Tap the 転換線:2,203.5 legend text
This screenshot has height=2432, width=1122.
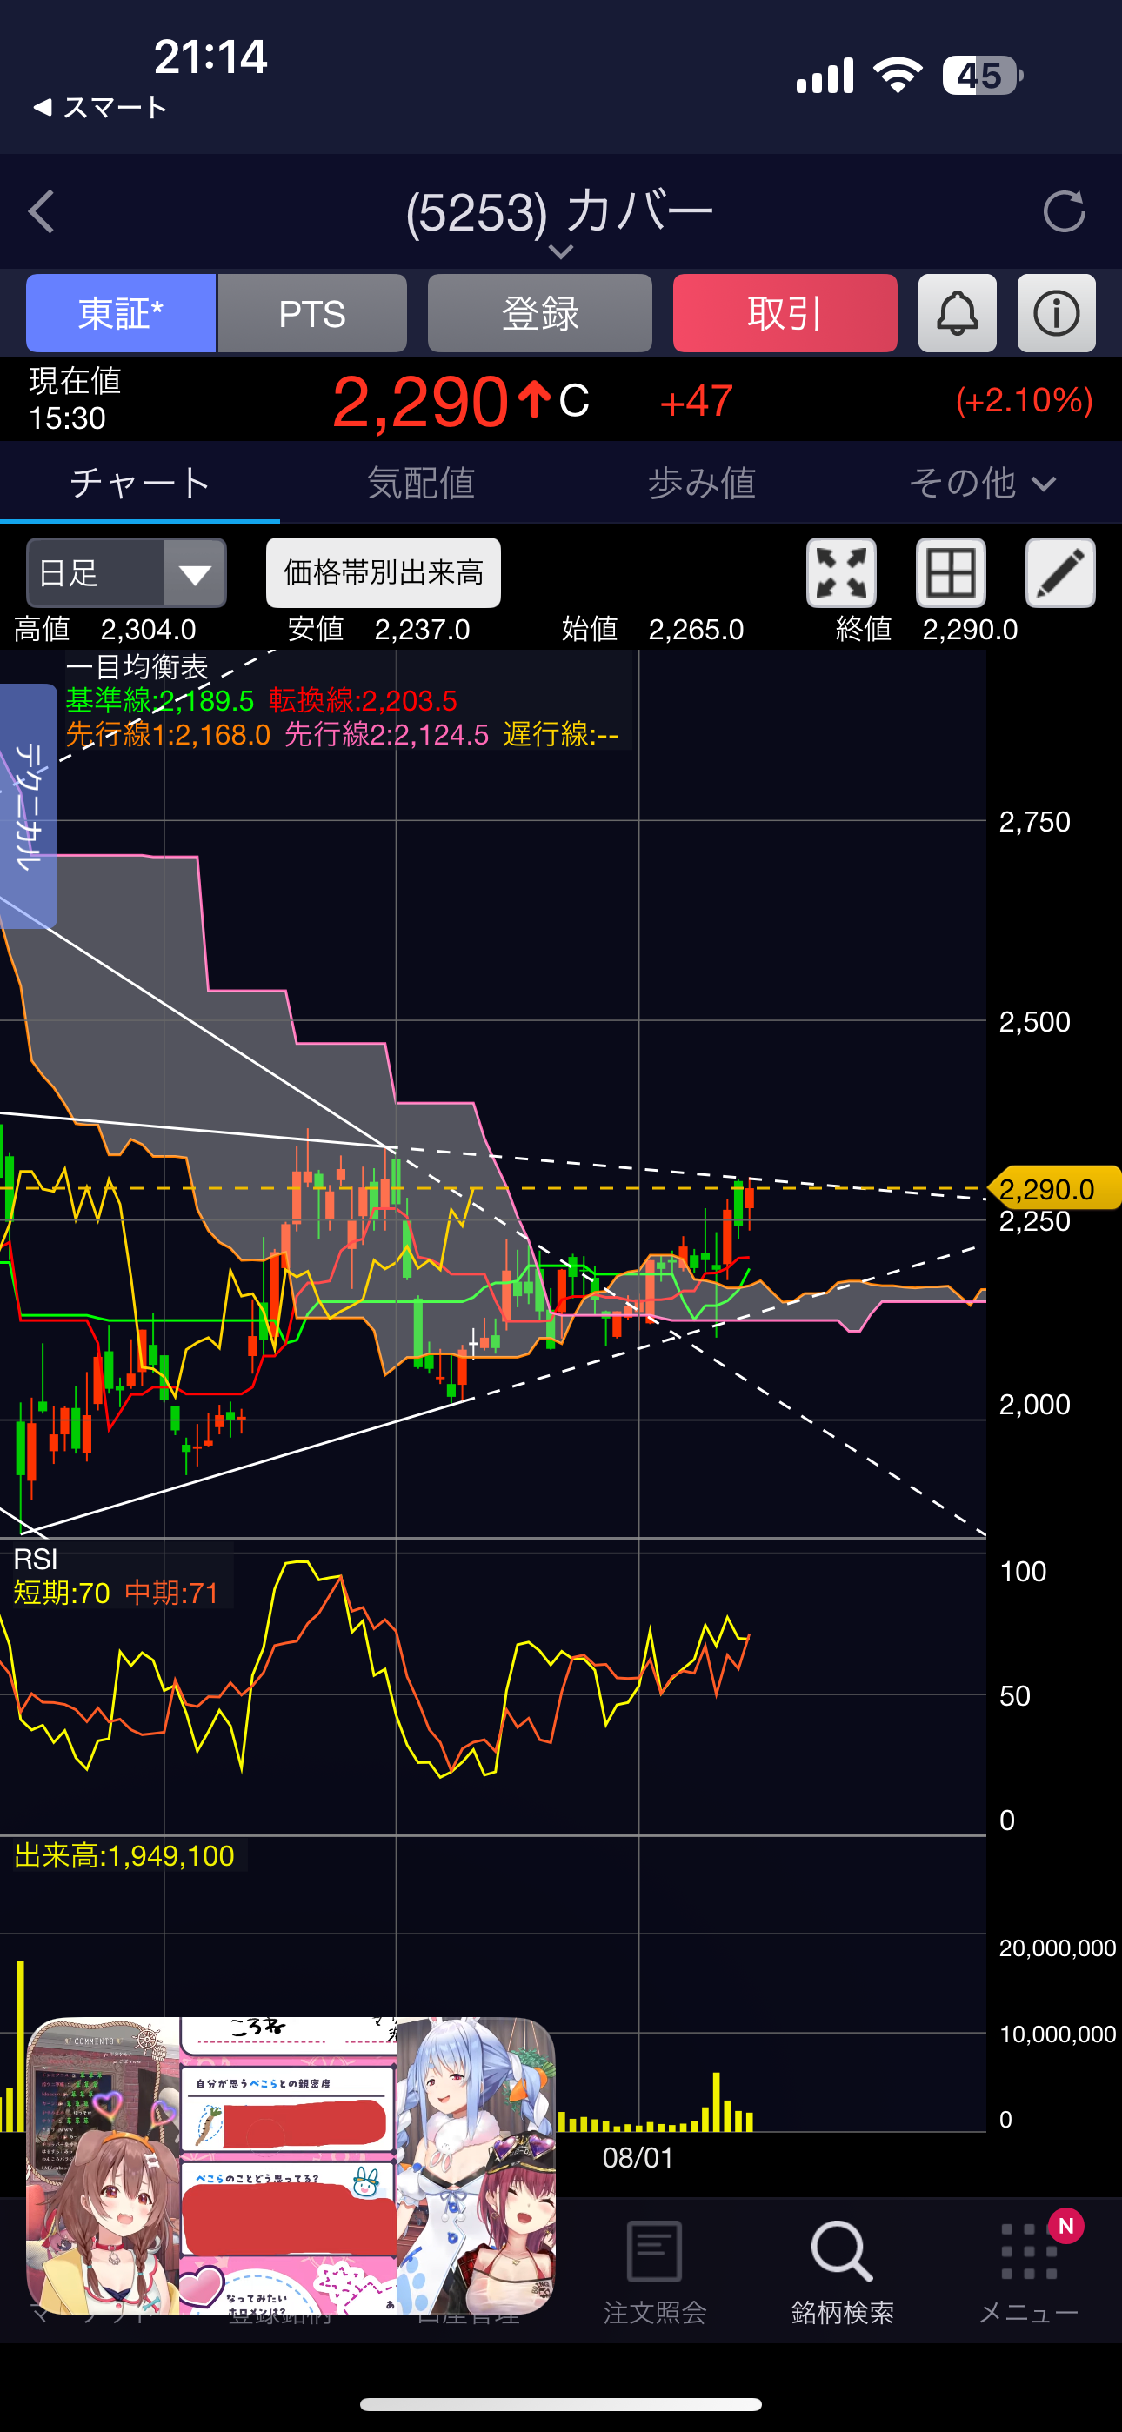363,700
